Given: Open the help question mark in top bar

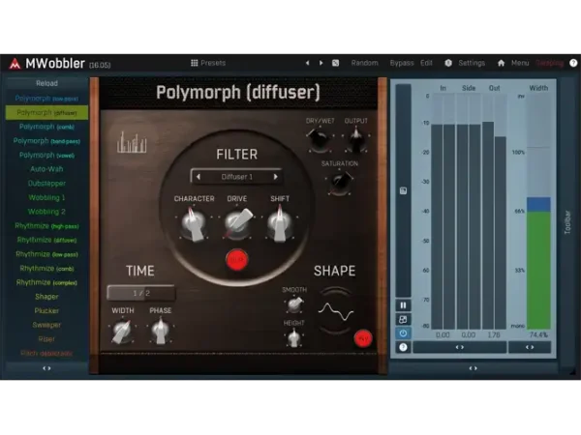Looking at the screenshot, I should coord(573,63).
